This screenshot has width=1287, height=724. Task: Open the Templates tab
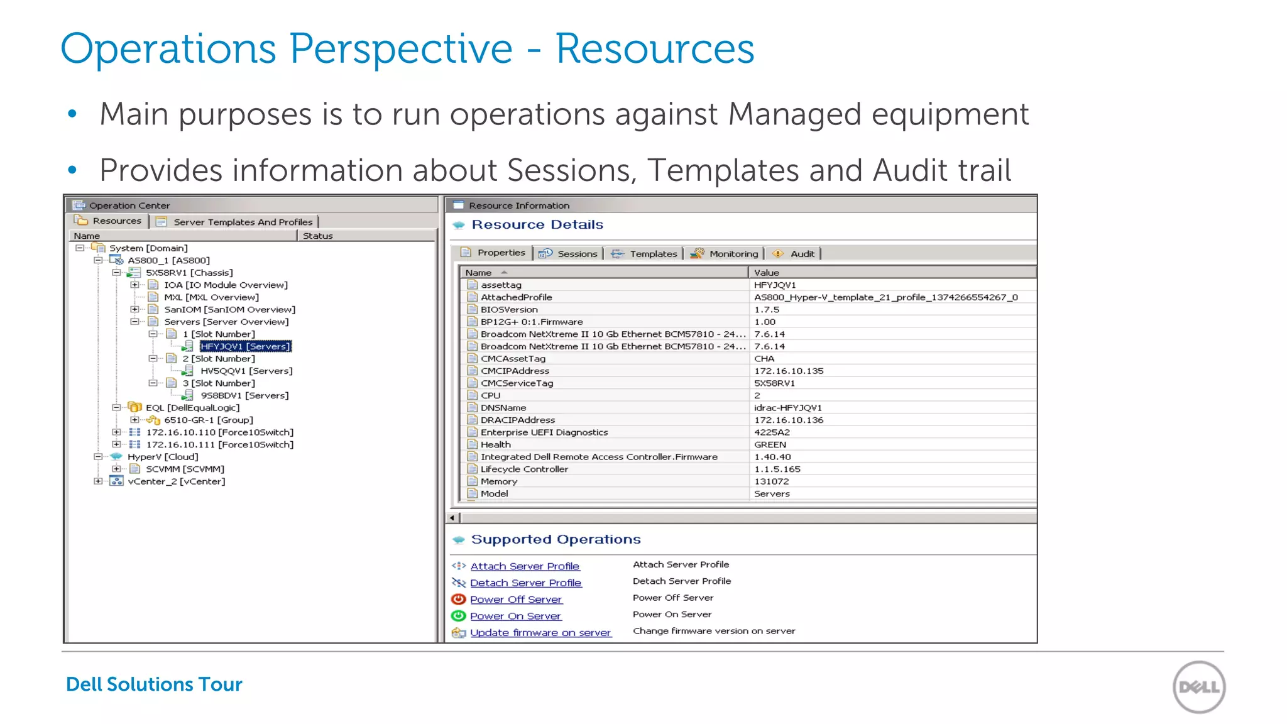644,253
